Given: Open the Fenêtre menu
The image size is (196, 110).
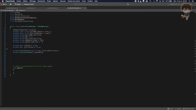Looking at the screenshot, I should tap(90, 1).
